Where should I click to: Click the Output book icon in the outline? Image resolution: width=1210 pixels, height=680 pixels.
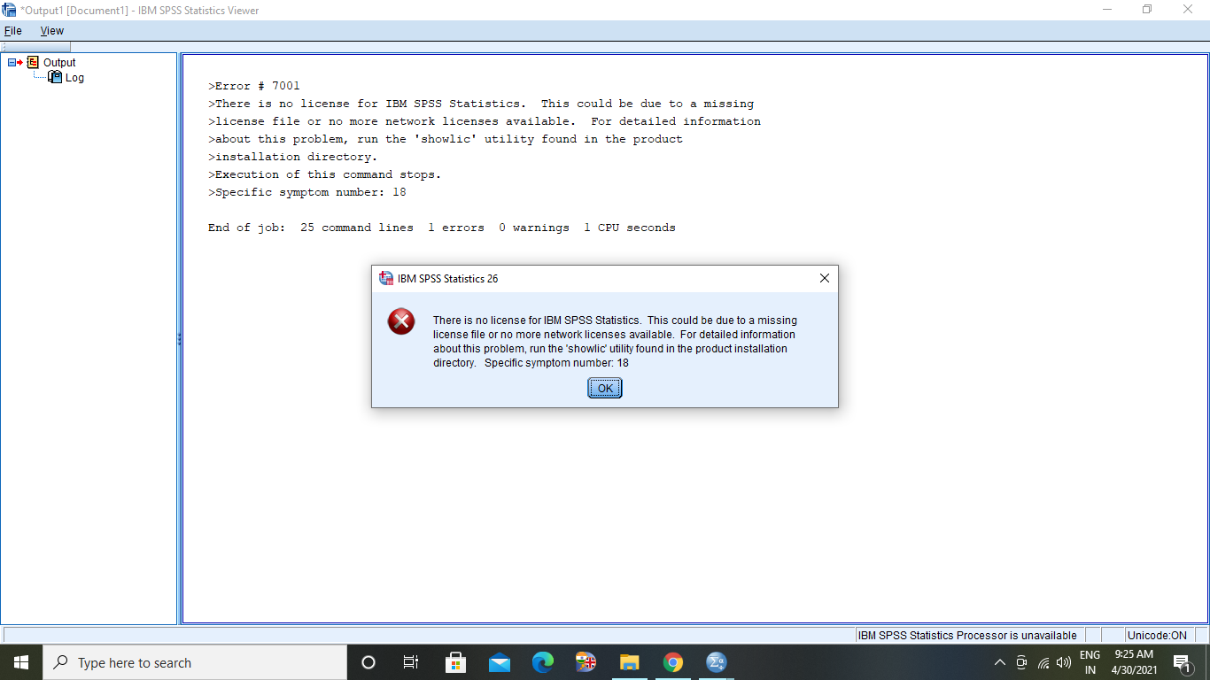33,62
